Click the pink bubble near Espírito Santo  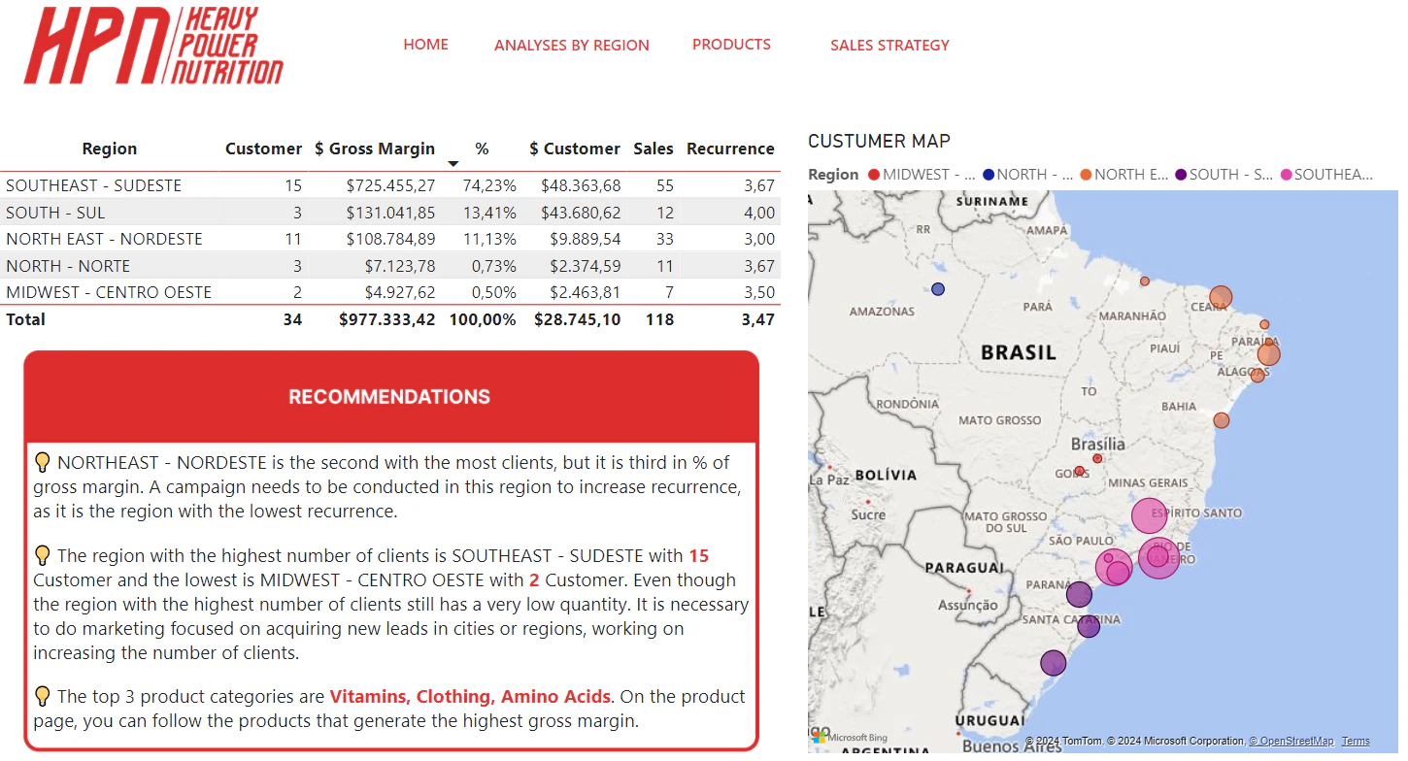pos(1150,515)
